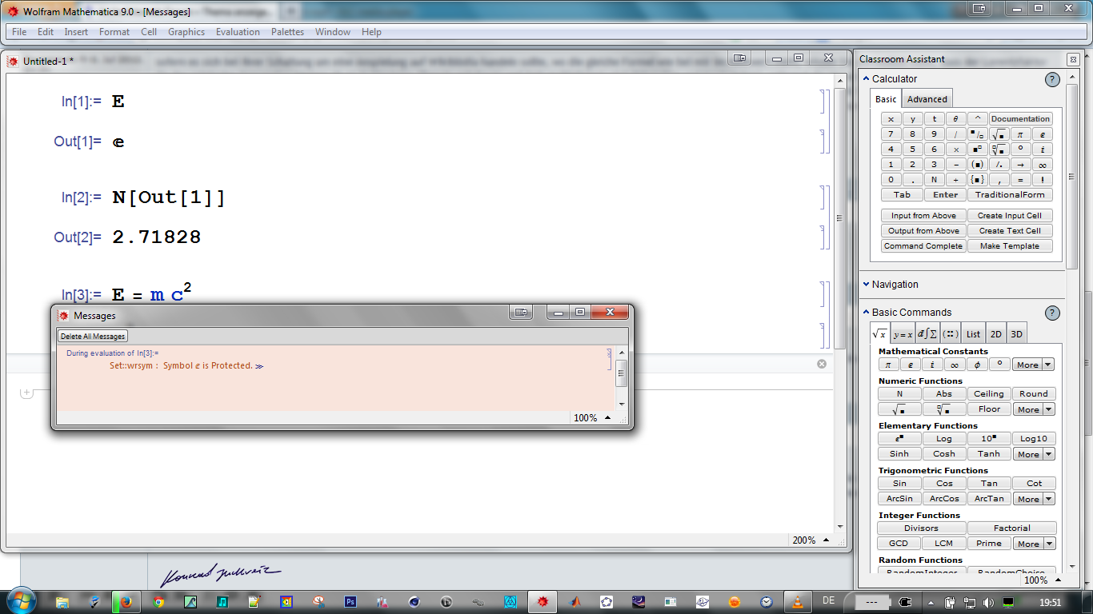The height and width of the screenshot is (614, 1093).
Task: Insert curly braces template in Calculator
Action: [977, 180]
